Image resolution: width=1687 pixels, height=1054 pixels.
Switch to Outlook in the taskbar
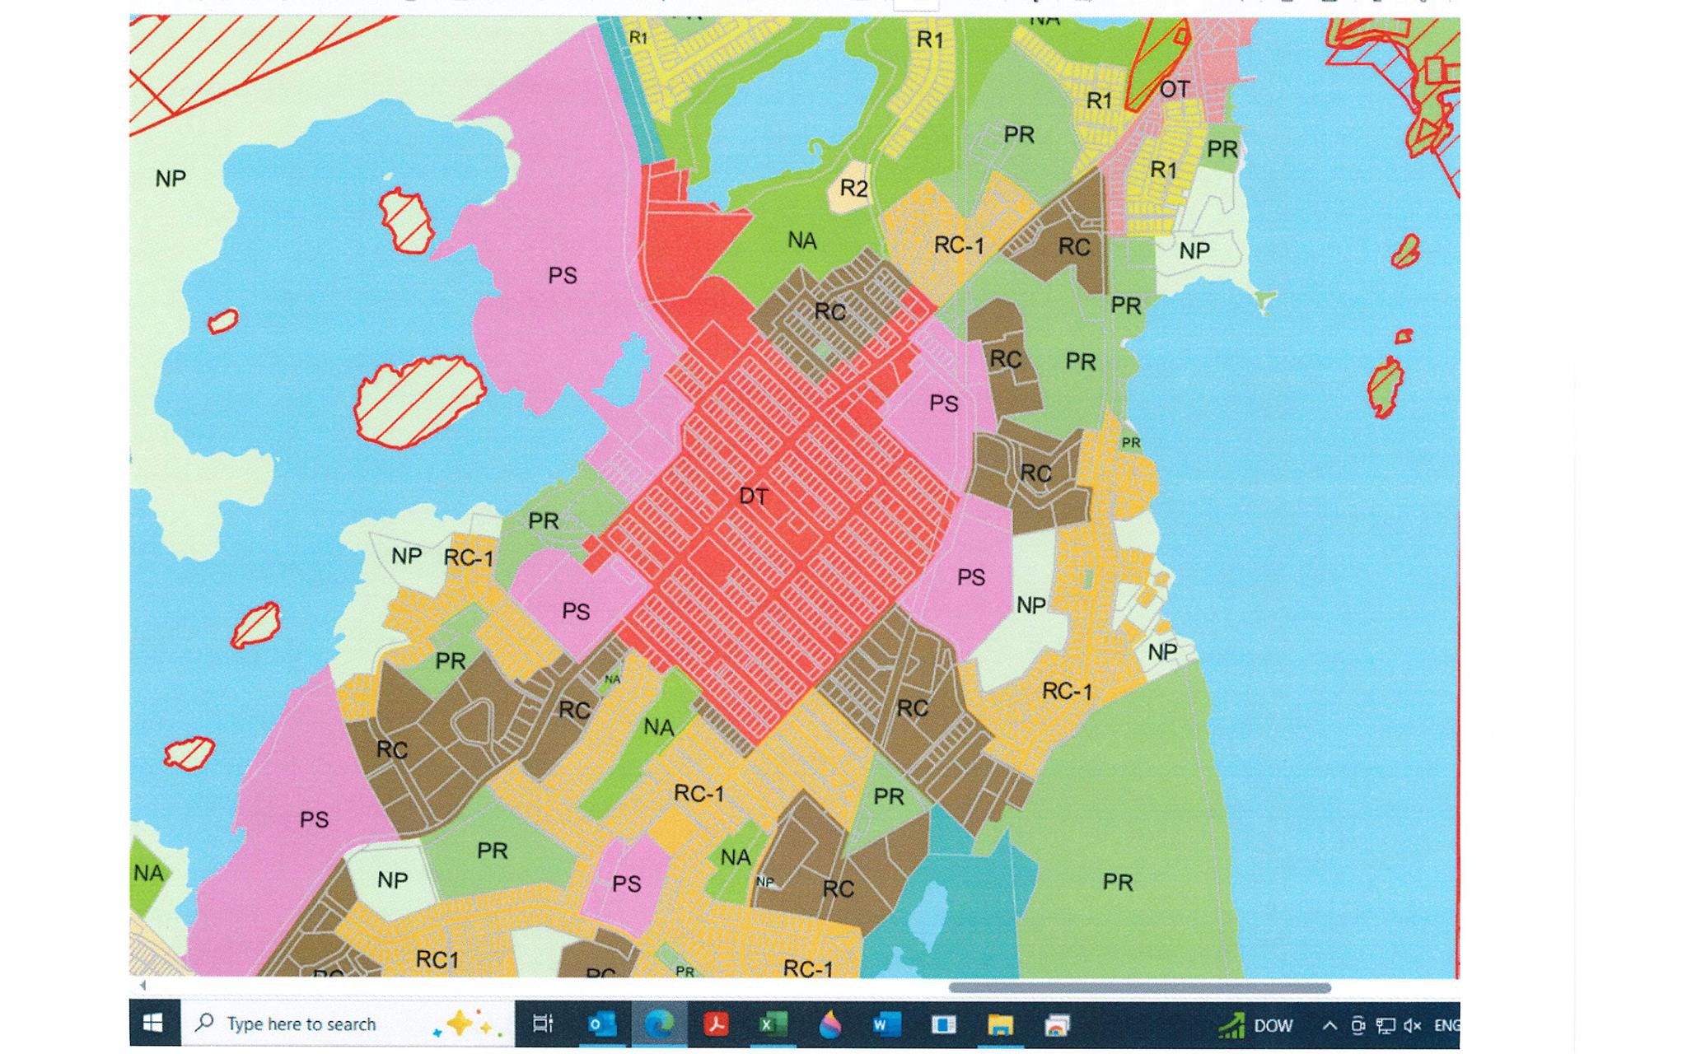(x=602, y=1024)
